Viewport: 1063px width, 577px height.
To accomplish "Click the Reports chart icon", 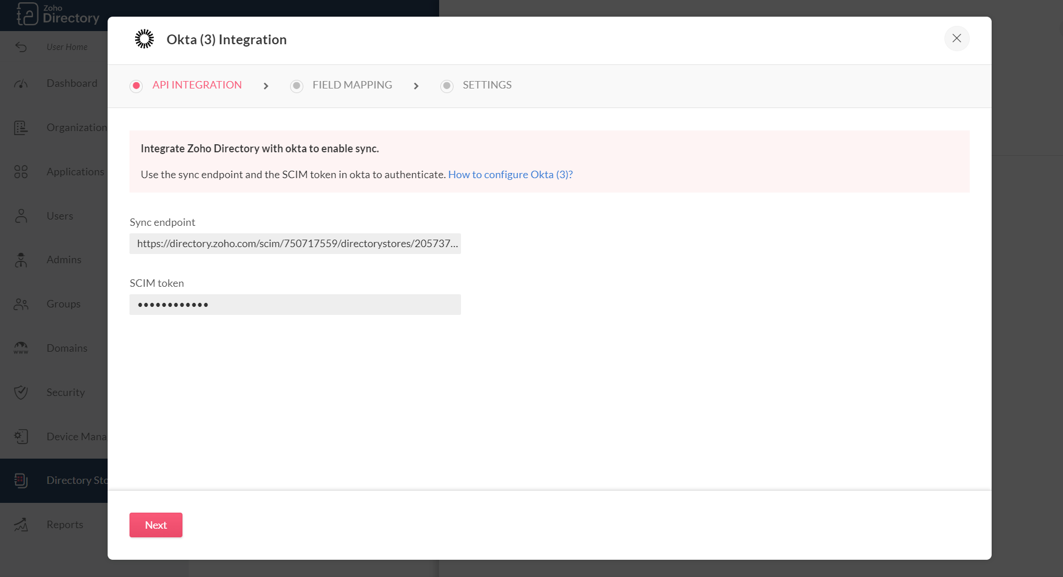I will pos(21,525).
